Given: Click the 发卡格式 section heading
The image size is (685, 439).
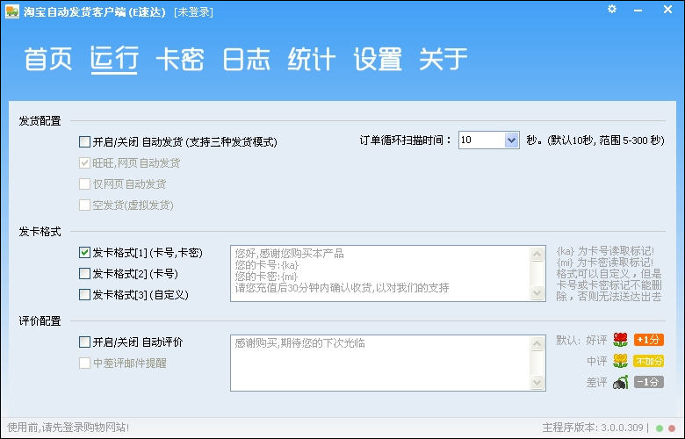Looking at the screenshot, I should 40,232.
